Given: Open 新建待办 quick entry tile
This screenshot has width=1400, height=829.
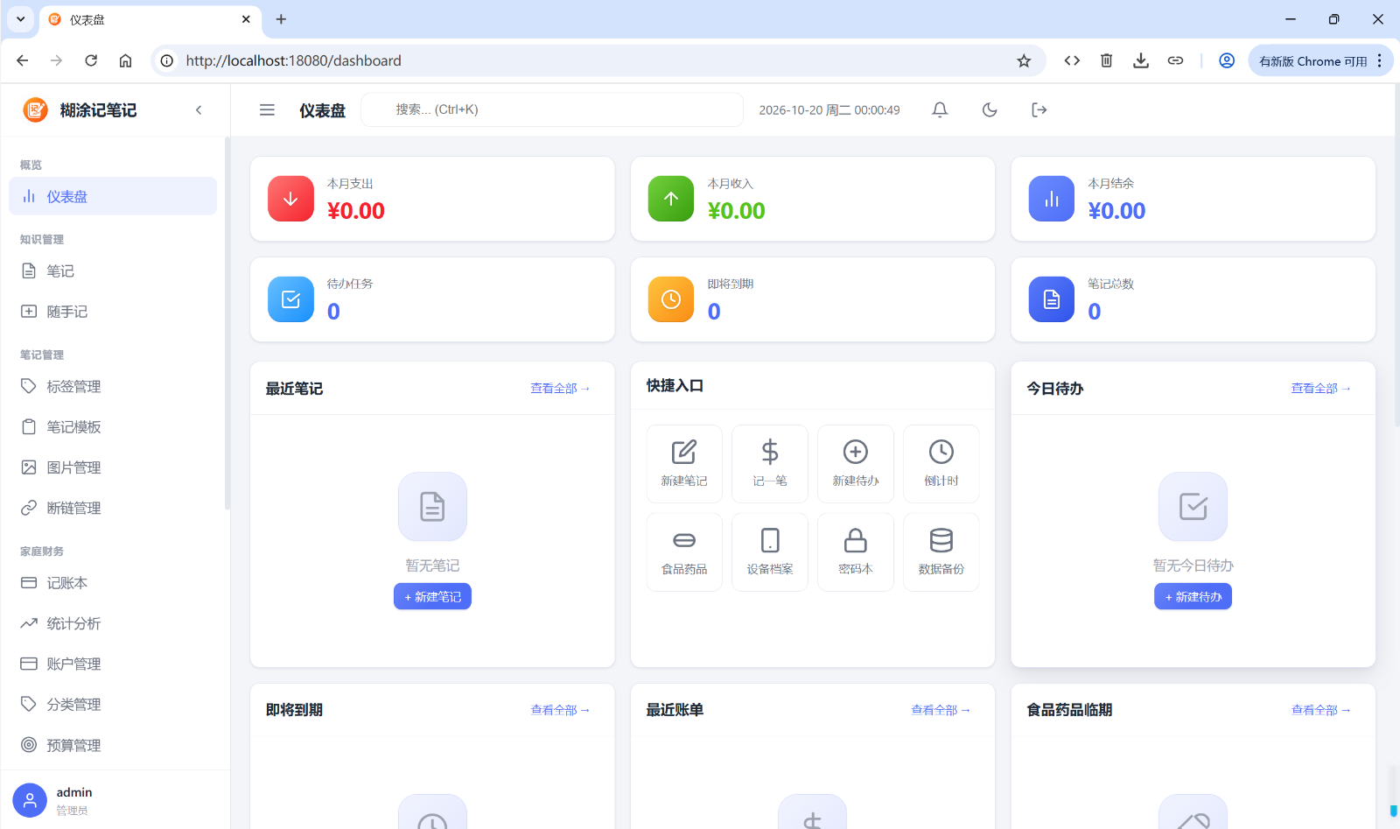Looking at the screenshot, I should point(856,464).
